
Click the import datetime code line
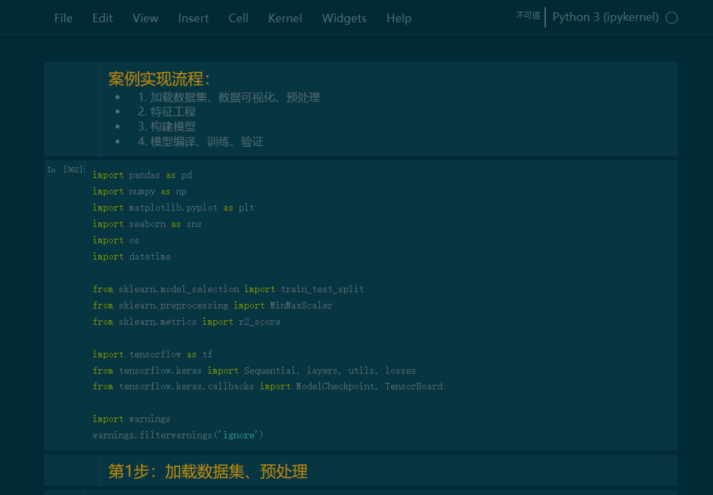point(131,256)
